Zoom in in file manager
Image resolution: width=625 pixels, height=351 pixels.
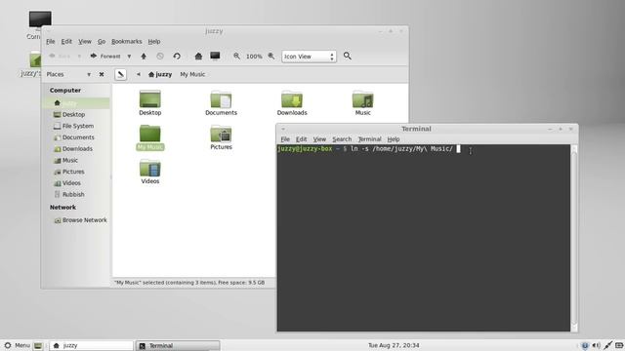pos(271,57)
